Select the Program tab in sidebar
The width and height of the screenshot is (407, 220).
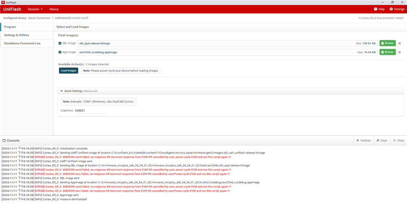(x=27, y=27)
